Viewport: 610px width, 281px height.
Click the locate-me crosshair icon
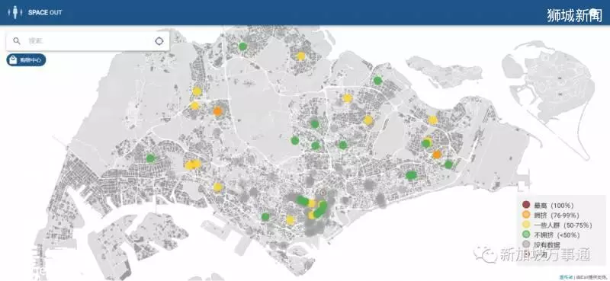pos(159,41)
